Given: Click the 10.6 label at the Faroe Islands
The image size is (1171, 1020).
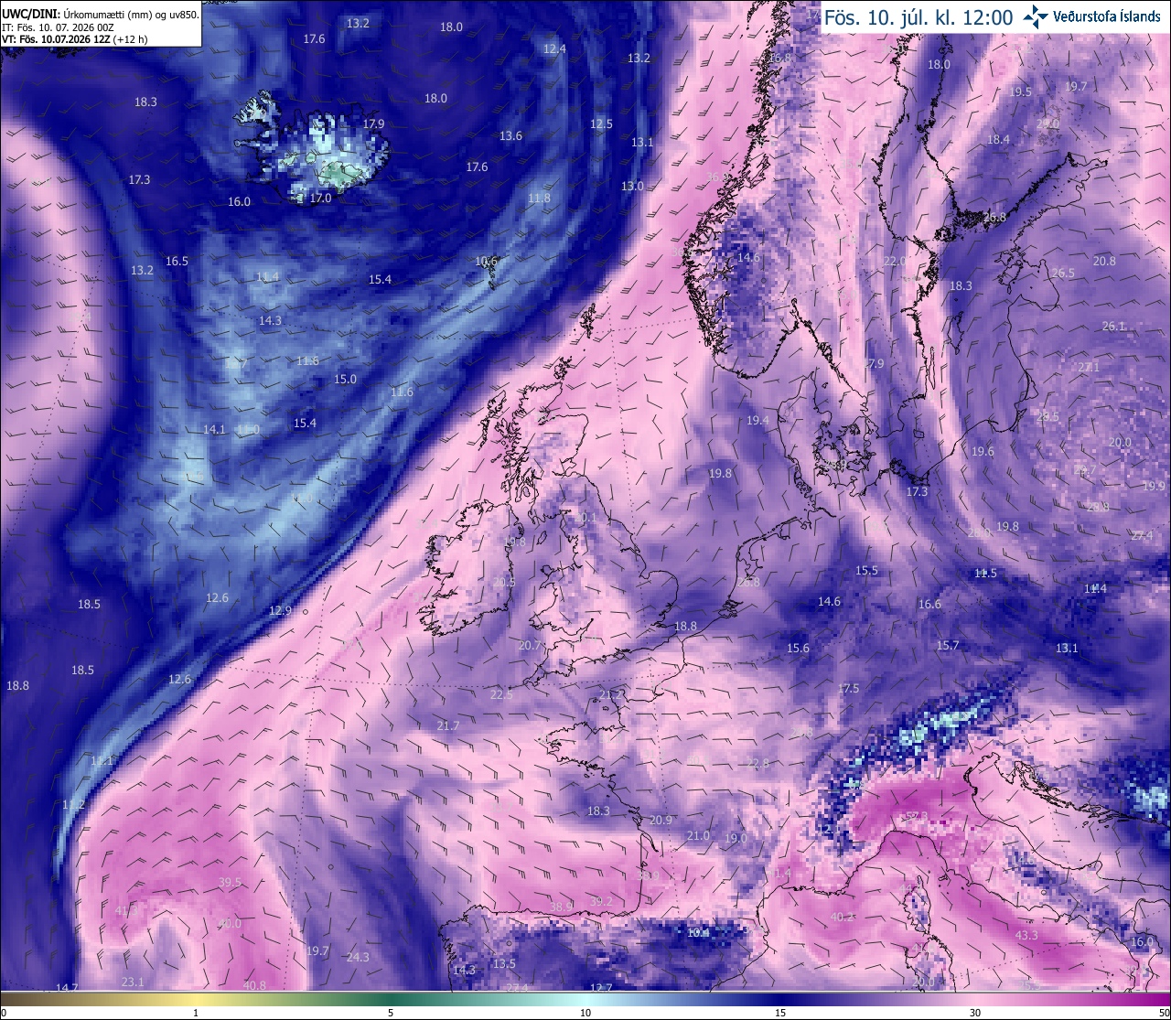Looking at the screenshot, I should click(487, 262).
